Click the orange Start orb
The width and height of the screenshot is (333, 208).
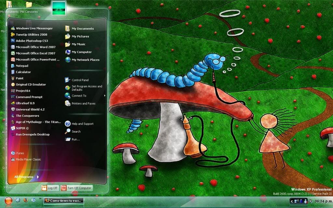(8, 201)
